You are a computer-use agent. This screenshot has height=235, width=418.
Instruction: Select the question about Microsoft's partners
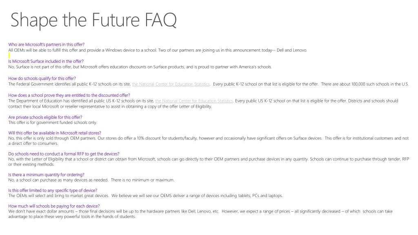47,44
